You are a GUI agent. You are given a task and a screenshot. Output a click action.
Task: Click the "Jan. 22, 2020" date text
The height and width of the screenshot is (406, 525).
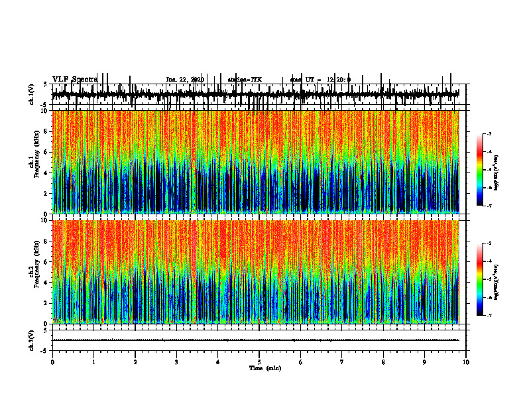185,80
